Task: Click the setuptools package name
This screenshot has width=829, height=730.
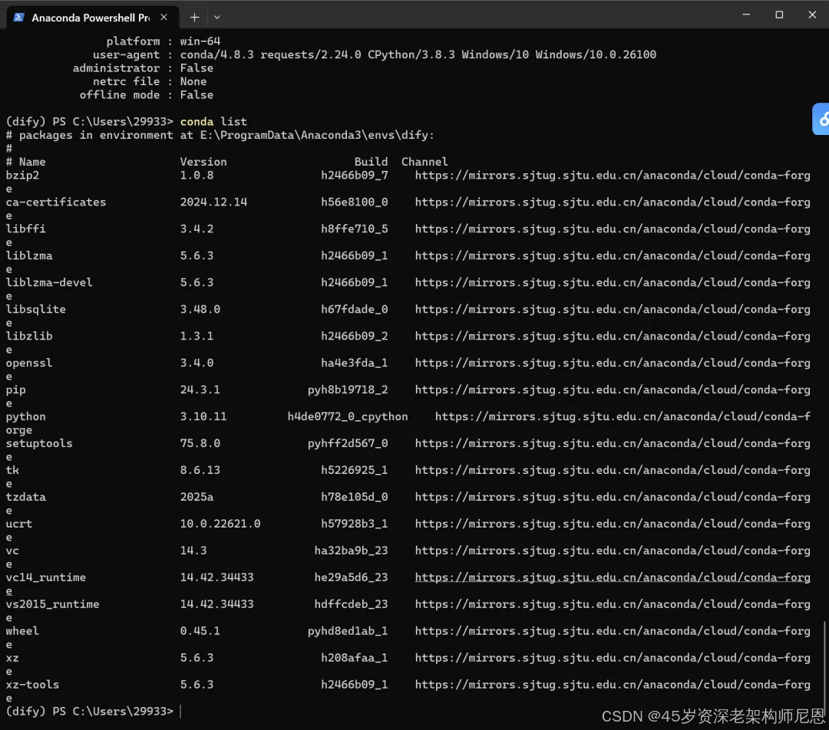Action: tap(39, 443)
